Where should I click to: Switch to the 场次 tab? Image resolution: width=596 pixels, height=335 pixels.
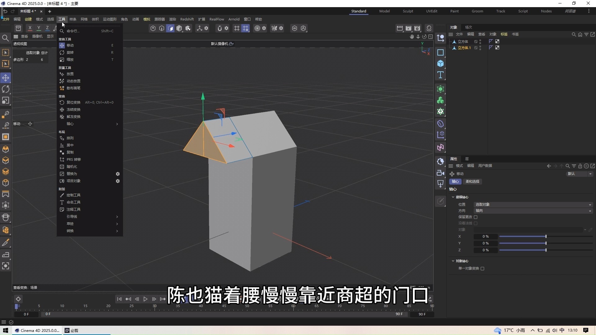pyautogui.click(x=468, y=27)
